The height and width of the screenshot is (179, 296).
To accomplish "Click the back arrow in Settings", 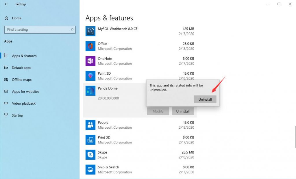I will click(6, 4).
